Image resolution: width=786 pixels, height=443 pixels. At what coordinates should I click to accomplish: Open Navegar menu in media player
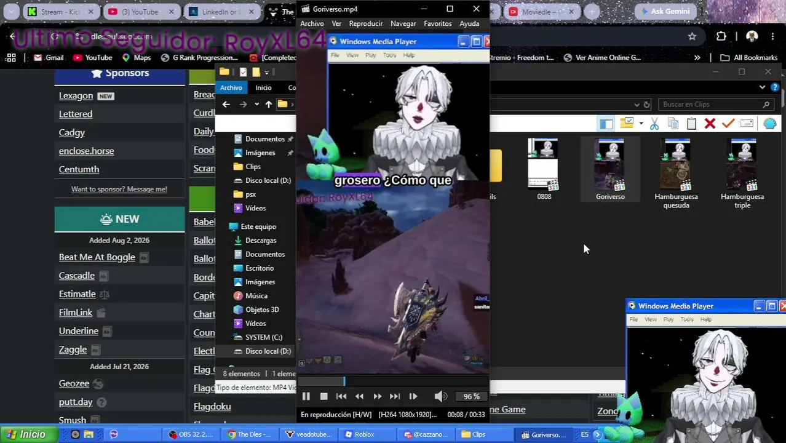[x=403, y=23]
